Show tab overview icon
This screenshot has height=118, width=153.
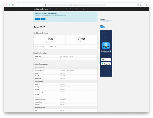[146, 5]
